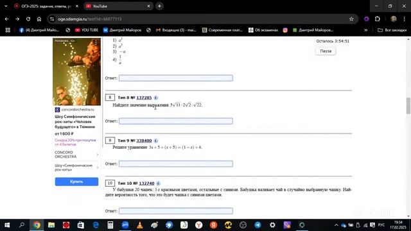Click the Пауза timer button
This screenshot has height=231, width=411.
coord(326,51)
